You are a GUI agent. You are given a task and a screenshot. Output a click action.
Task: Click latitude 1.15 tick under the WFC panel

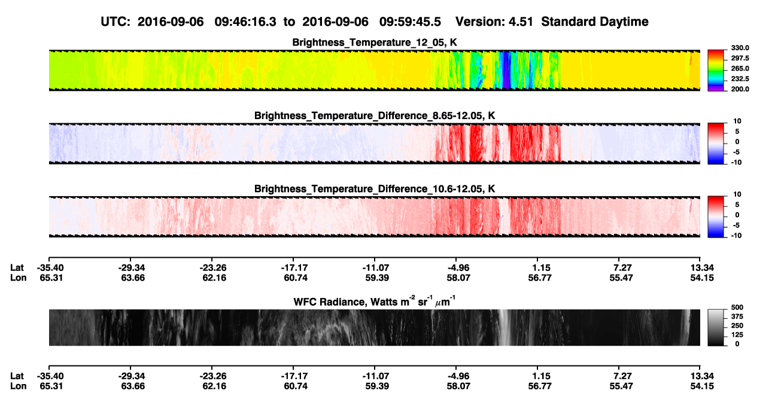pyautogui.click(x=539, y=376)
